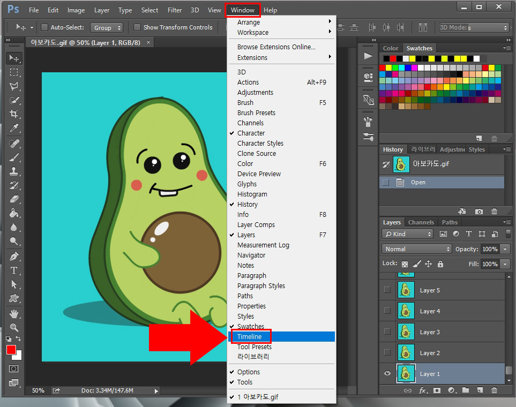Open Normal blend mode dropdown
Viewport: 516px width, 407px height.
point(416,249)
